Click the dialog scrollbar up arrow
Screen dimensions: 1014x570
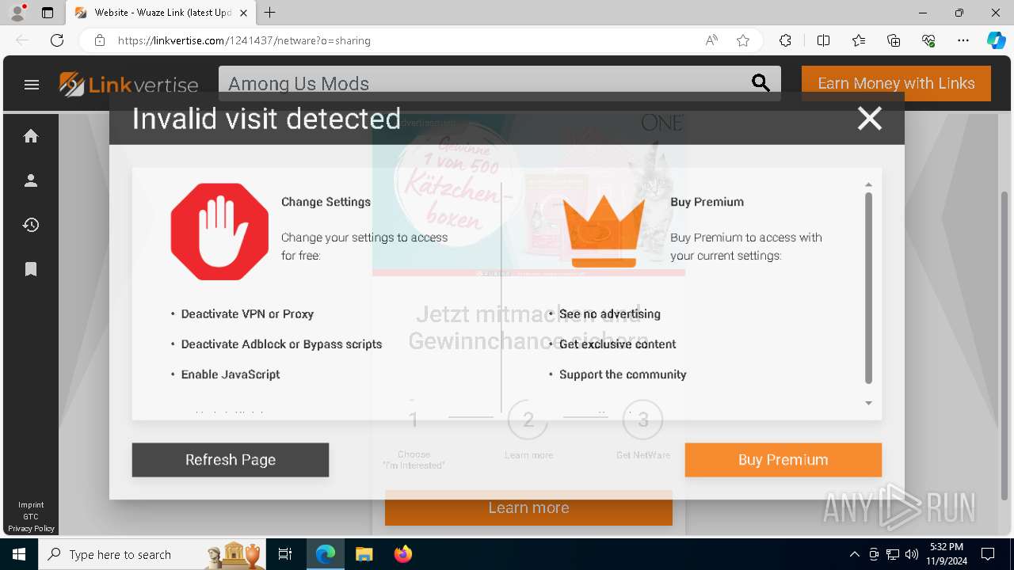coord(868,184)
